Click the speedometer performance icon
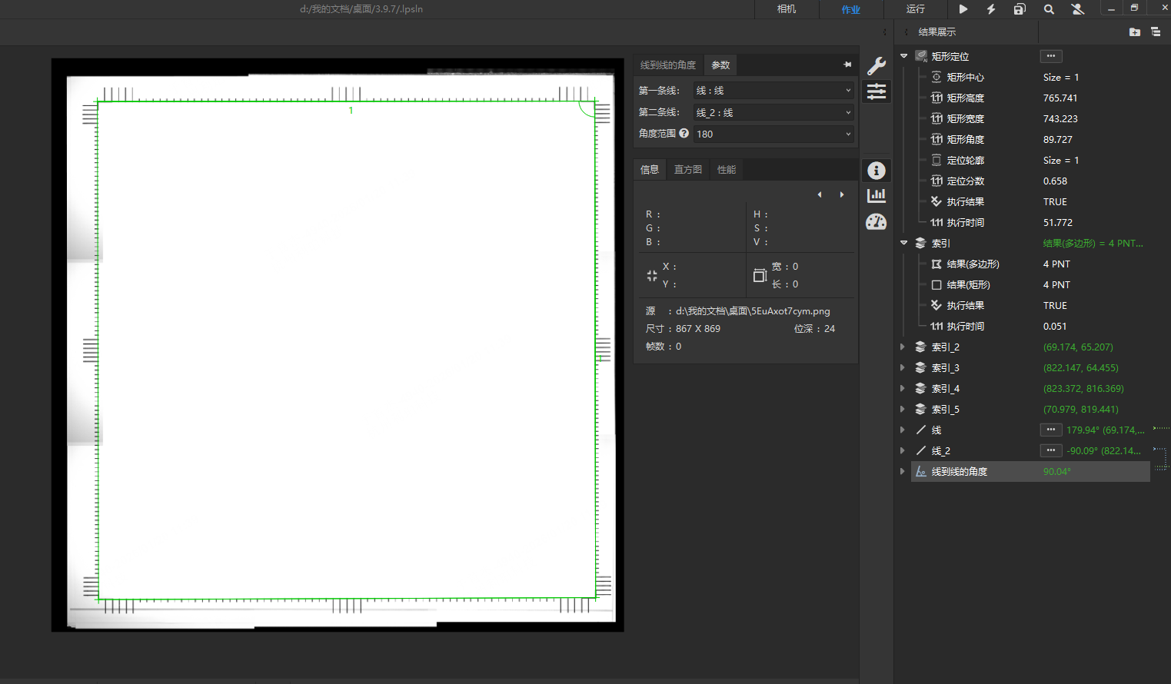The height and width of the screenshot is (684, 1171). (877, 222)
